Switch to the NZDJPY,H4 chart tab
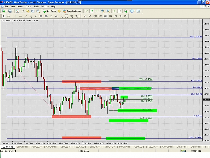The width and height of the screenshot is (210, 158). click(x=153, y=147)
